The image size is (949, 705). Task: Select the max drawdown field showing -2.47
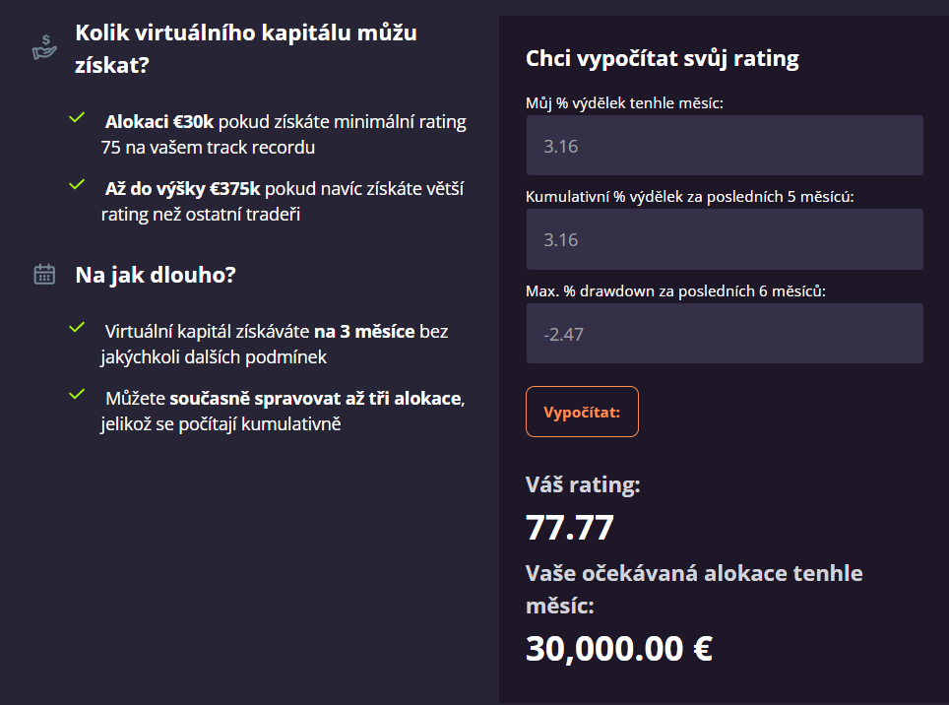click(725, 334)
